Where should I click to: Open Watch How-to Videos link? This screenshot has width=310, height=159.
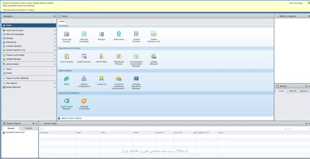(71, 118)
